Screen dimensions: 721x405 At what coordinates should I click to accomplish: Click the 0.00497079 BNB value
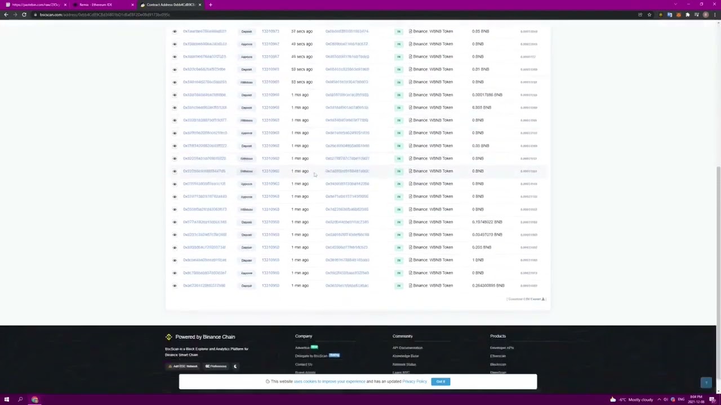point(487,235)
